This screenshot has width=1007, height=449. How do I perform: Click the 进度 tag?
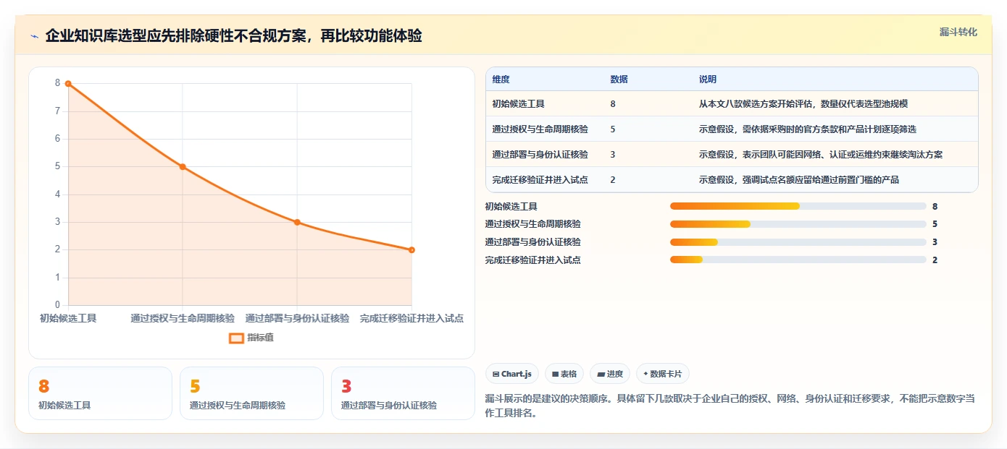click(610, 374)
